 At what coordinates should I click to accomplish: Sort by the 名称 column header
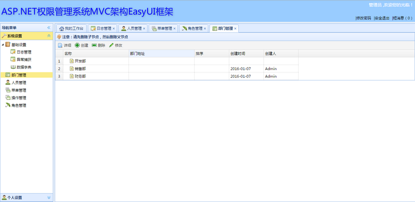96,54
